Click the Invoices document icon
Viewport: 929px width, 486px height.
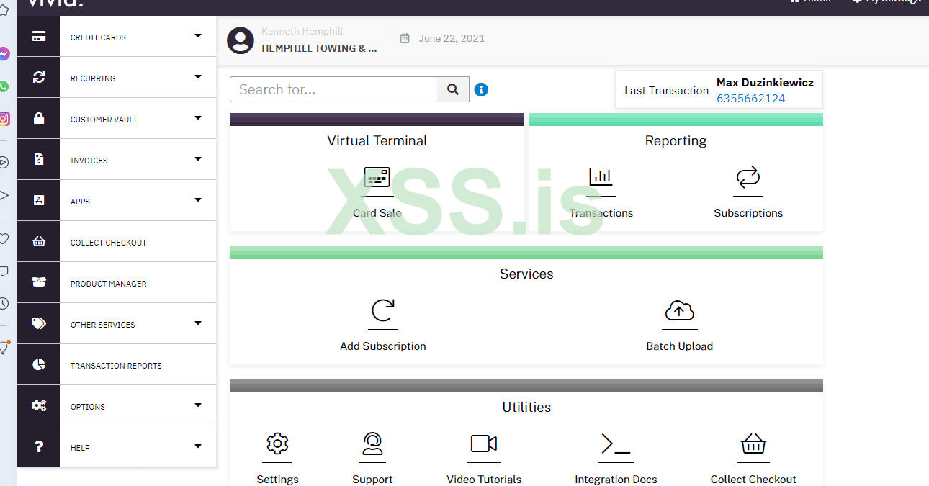point(39,160)
